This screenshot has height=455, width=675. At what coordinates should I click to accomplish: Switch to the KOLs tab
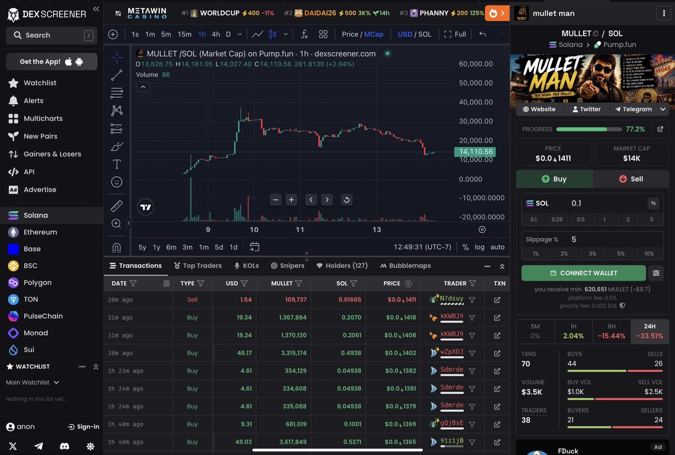point(246,265)
